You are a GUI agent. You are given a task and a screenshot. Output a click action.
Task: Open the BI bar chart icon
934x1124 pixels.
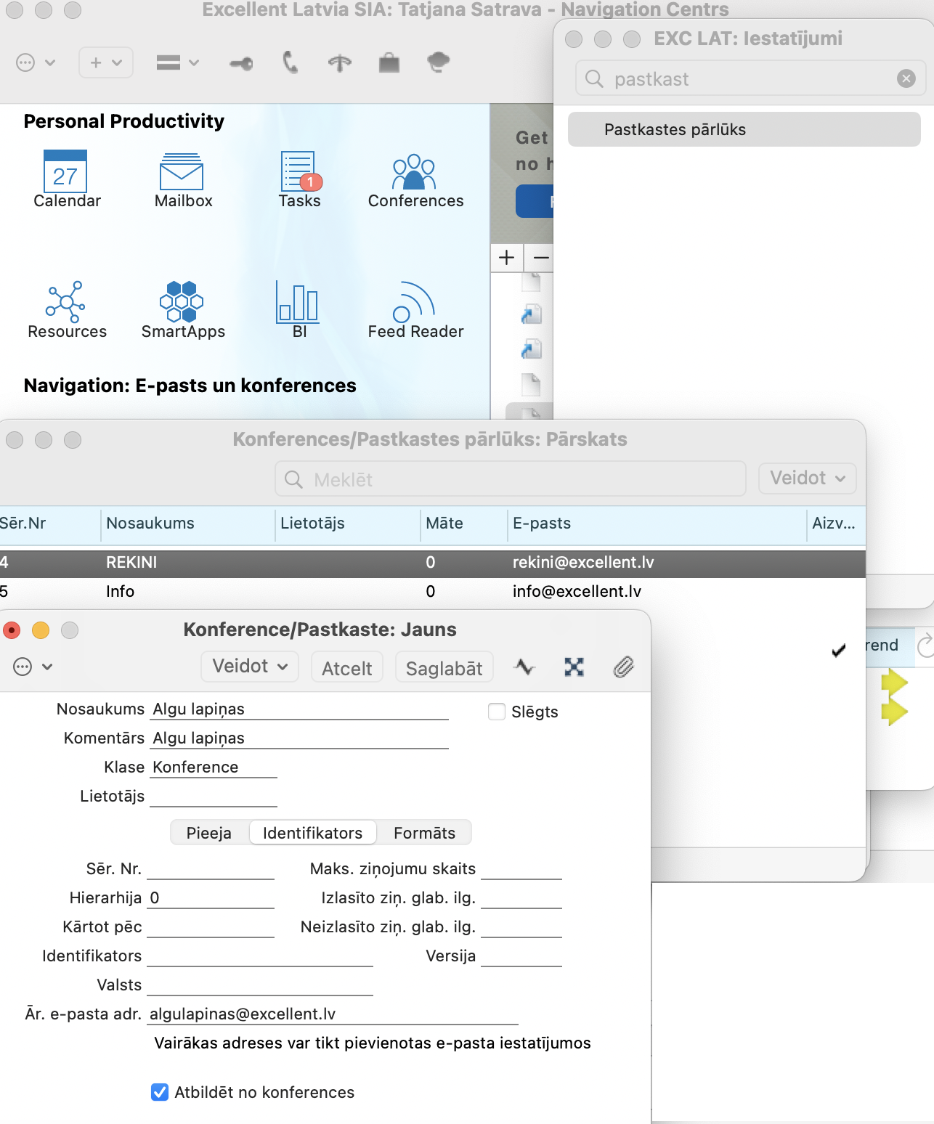click(299, 302)
